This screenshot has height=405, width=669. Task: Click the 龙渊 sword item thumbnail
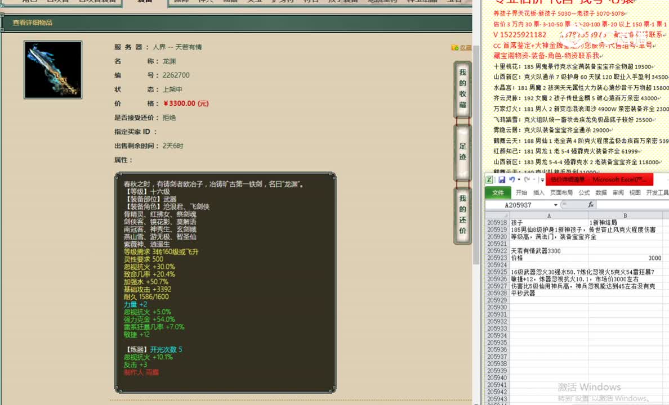53,70
